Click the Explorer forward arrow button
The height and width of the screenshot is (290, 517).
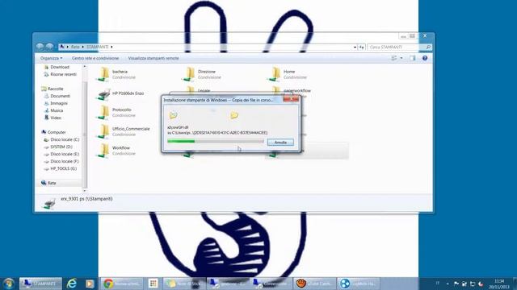49,47
